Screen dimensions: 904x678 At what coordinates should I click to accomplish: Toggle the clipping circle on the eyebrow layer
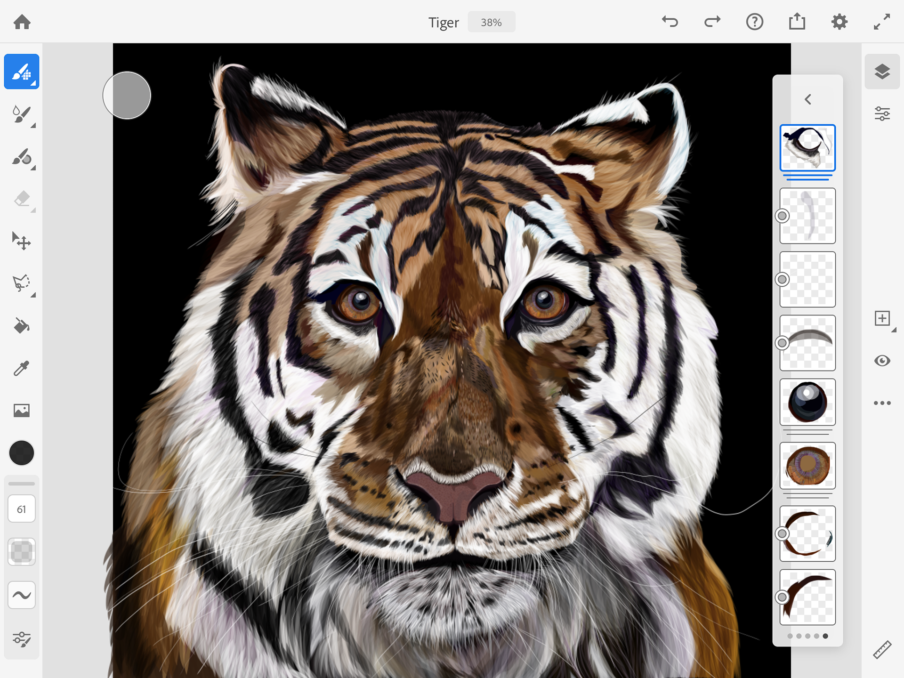782,343
